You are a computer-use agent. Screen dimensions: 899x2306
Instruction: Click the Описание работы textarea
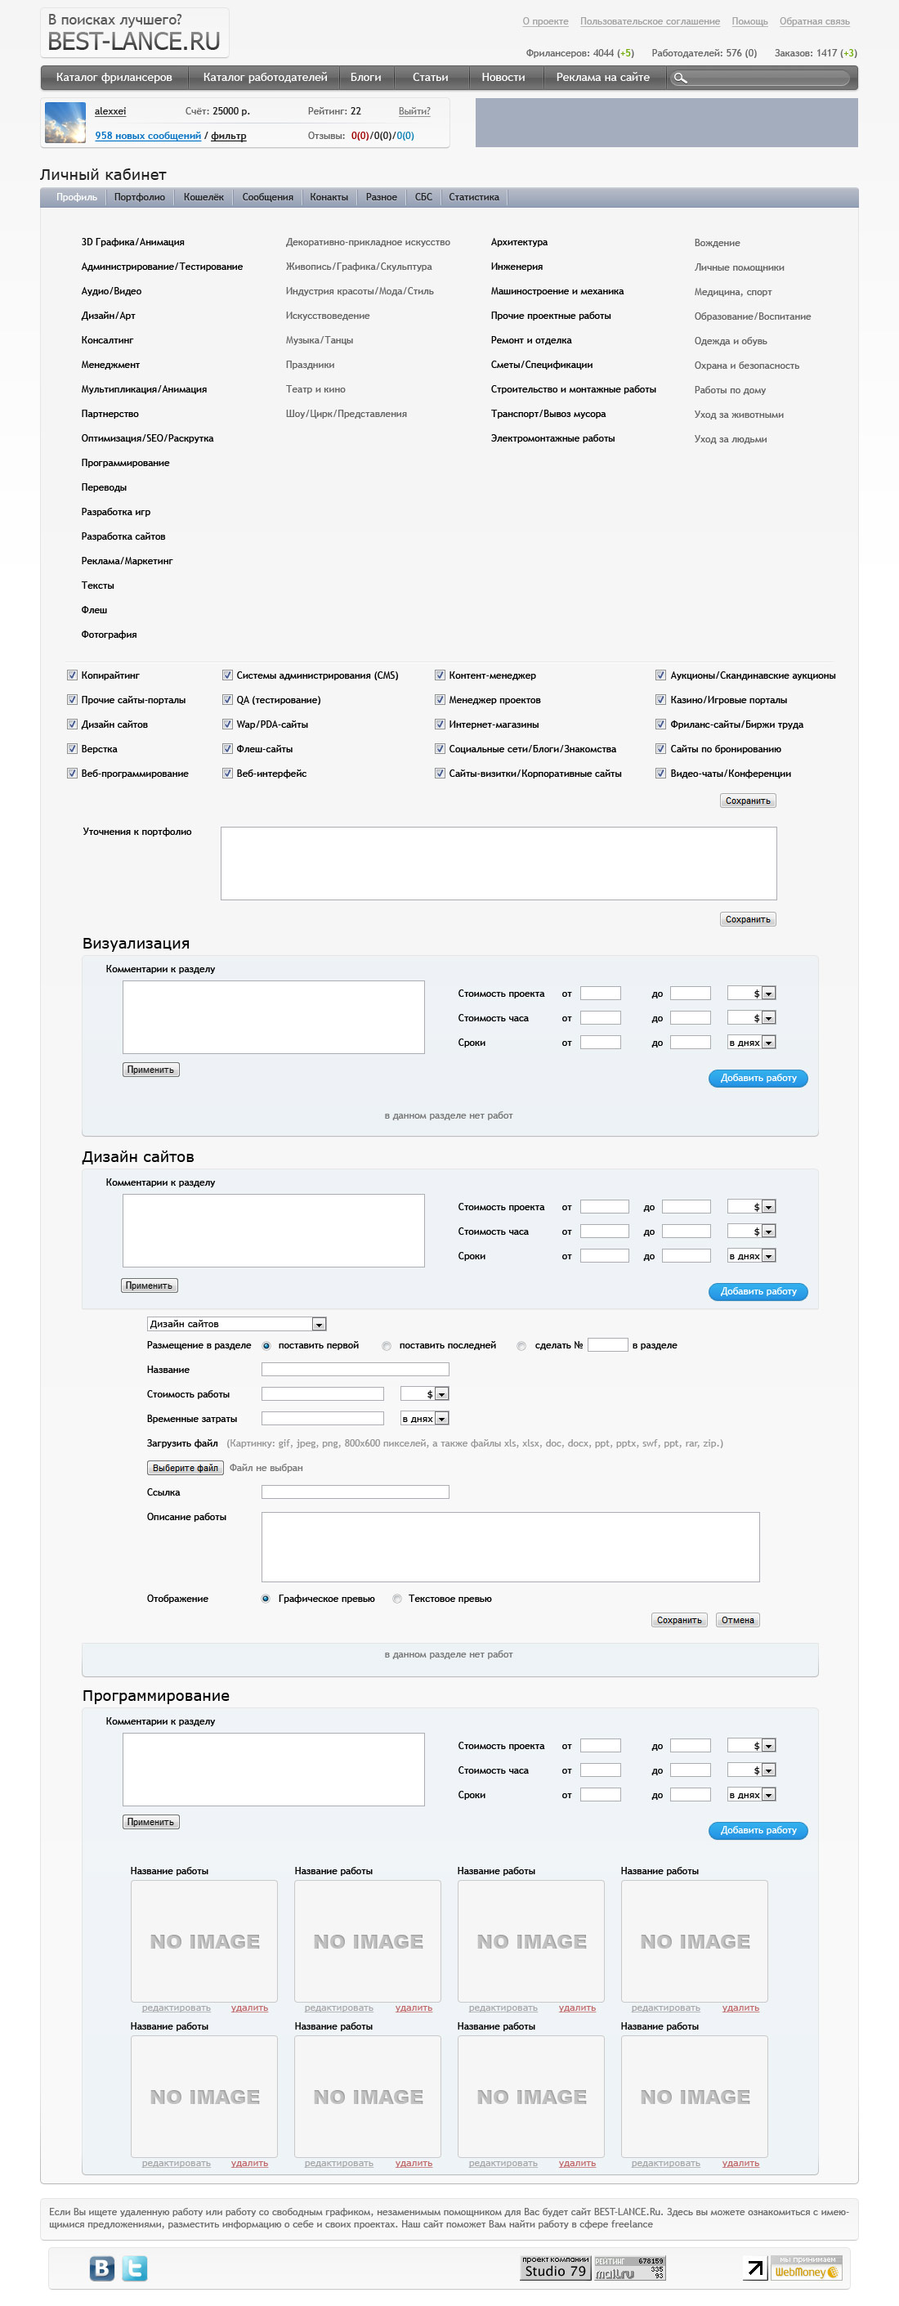pyautogui.click(x=511, y=1548)
